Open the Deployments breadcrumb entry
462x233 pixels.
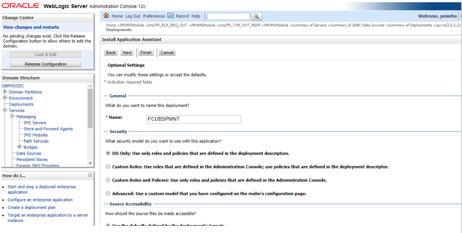click(x=118, y=30)
